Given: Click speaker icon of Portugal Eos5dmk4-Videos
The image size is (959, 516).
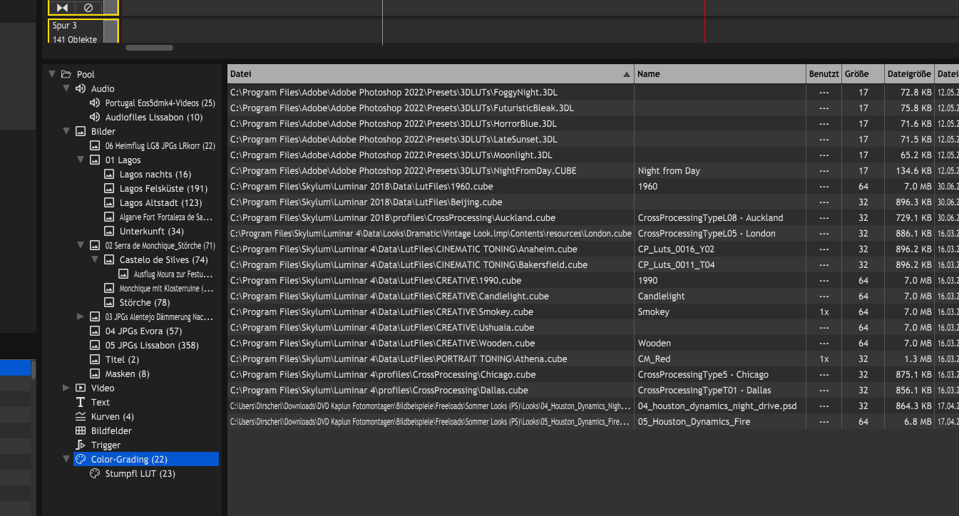Looking at the screenshot, I should pyautogui.click(x=94, y=103).
